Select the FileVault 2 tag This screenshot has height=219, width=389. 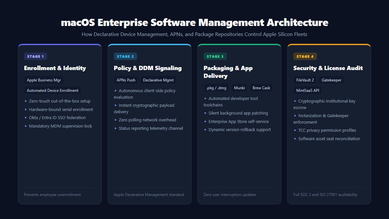(x=305, y=80)
